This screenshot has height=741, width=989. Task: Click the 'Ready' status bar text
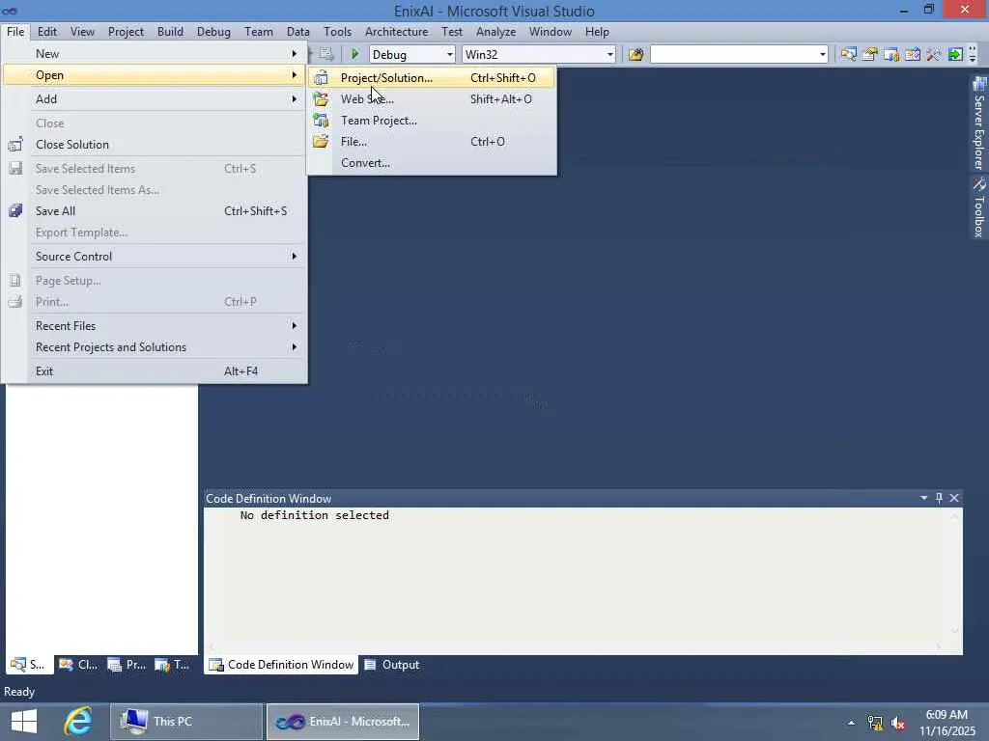click(19, 692)
